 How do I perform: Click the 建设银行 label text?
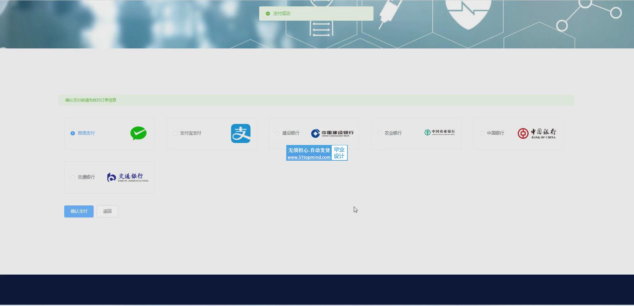click(291, 133)
